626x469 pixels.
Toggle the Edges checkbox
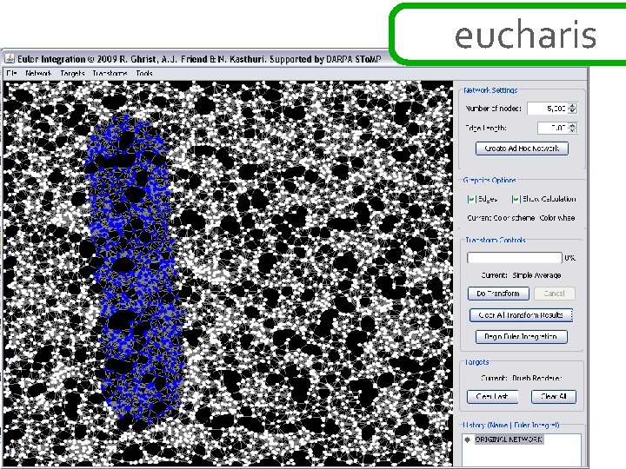[x=471, y=199]
